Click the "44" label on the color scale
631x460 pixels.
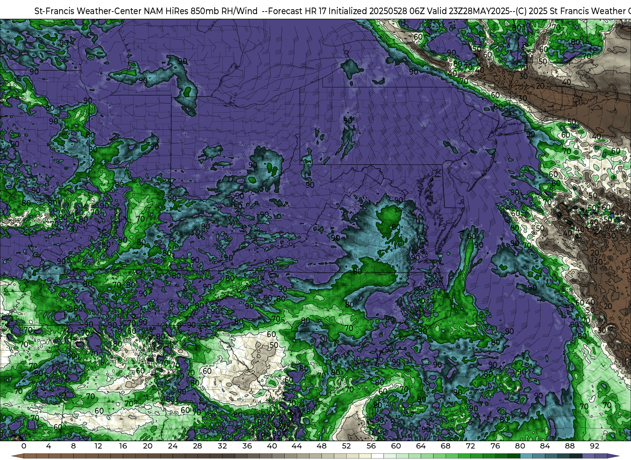(297, 446)
